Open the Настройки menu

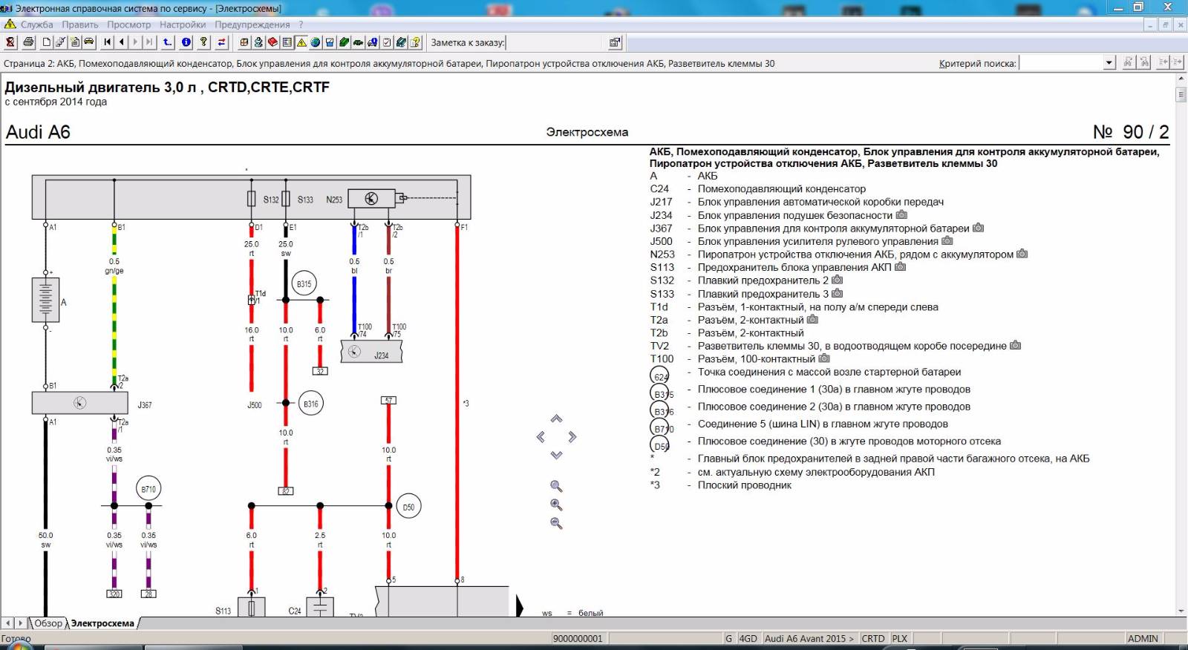click(182, 24)
